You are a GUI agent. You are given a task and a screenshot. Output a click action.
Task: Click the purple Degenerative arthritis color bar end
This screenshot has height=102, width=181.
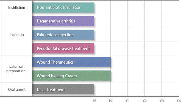(x=93, y=21)
